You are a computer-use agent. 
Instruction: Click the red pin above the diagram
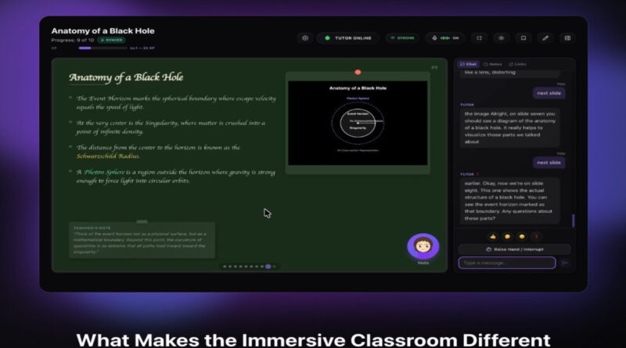tap(358, 72)
